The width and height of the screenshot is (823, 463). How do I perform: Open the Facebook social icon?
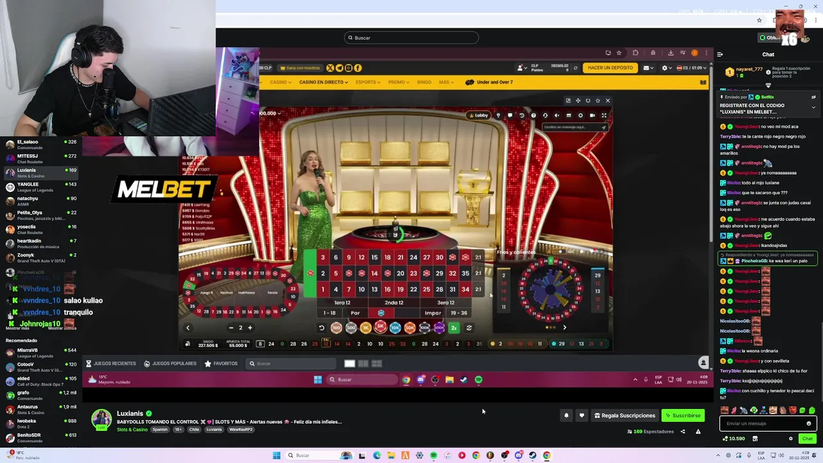(357, 68)
